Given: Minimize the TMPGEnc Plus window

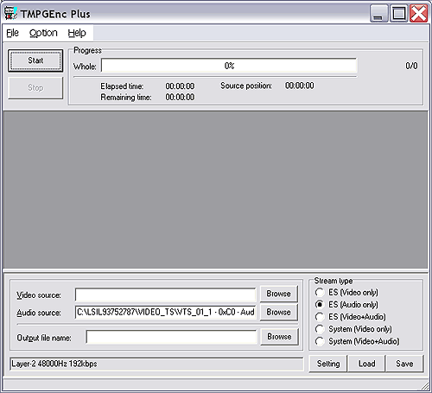Looking at the screenshot, I should [379, 13].
